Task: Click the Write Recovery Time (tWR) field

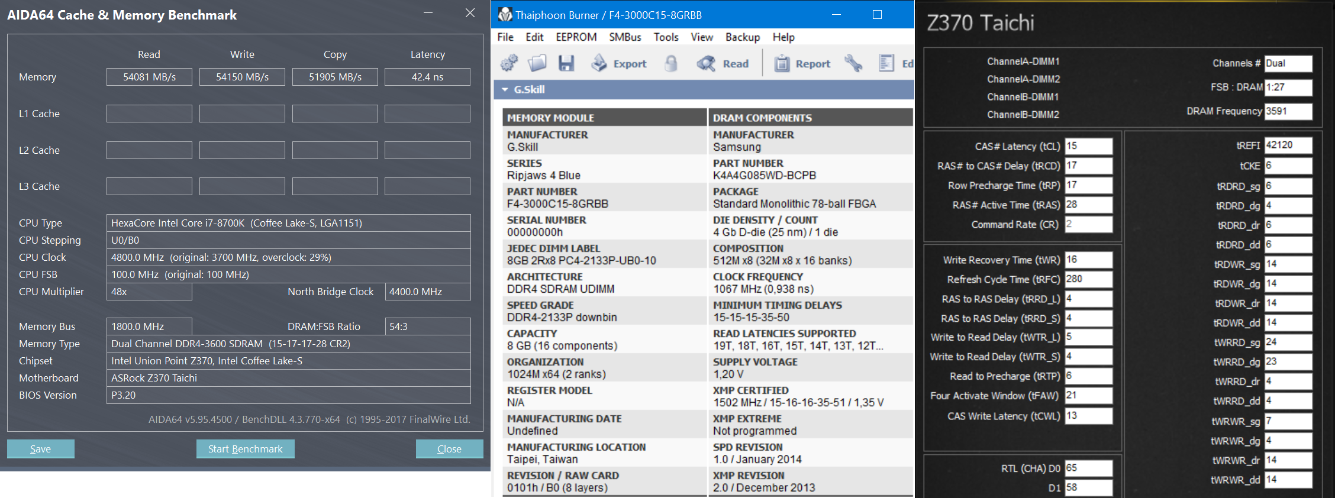Action: click(1089, 260)
